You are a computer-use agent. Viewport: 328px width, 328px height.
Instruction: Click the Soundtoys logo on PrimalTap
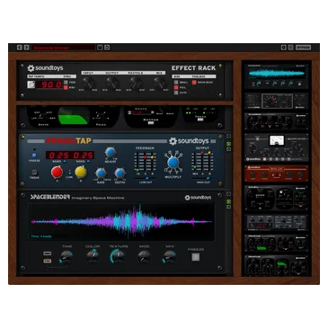click(x=189, y=141)
